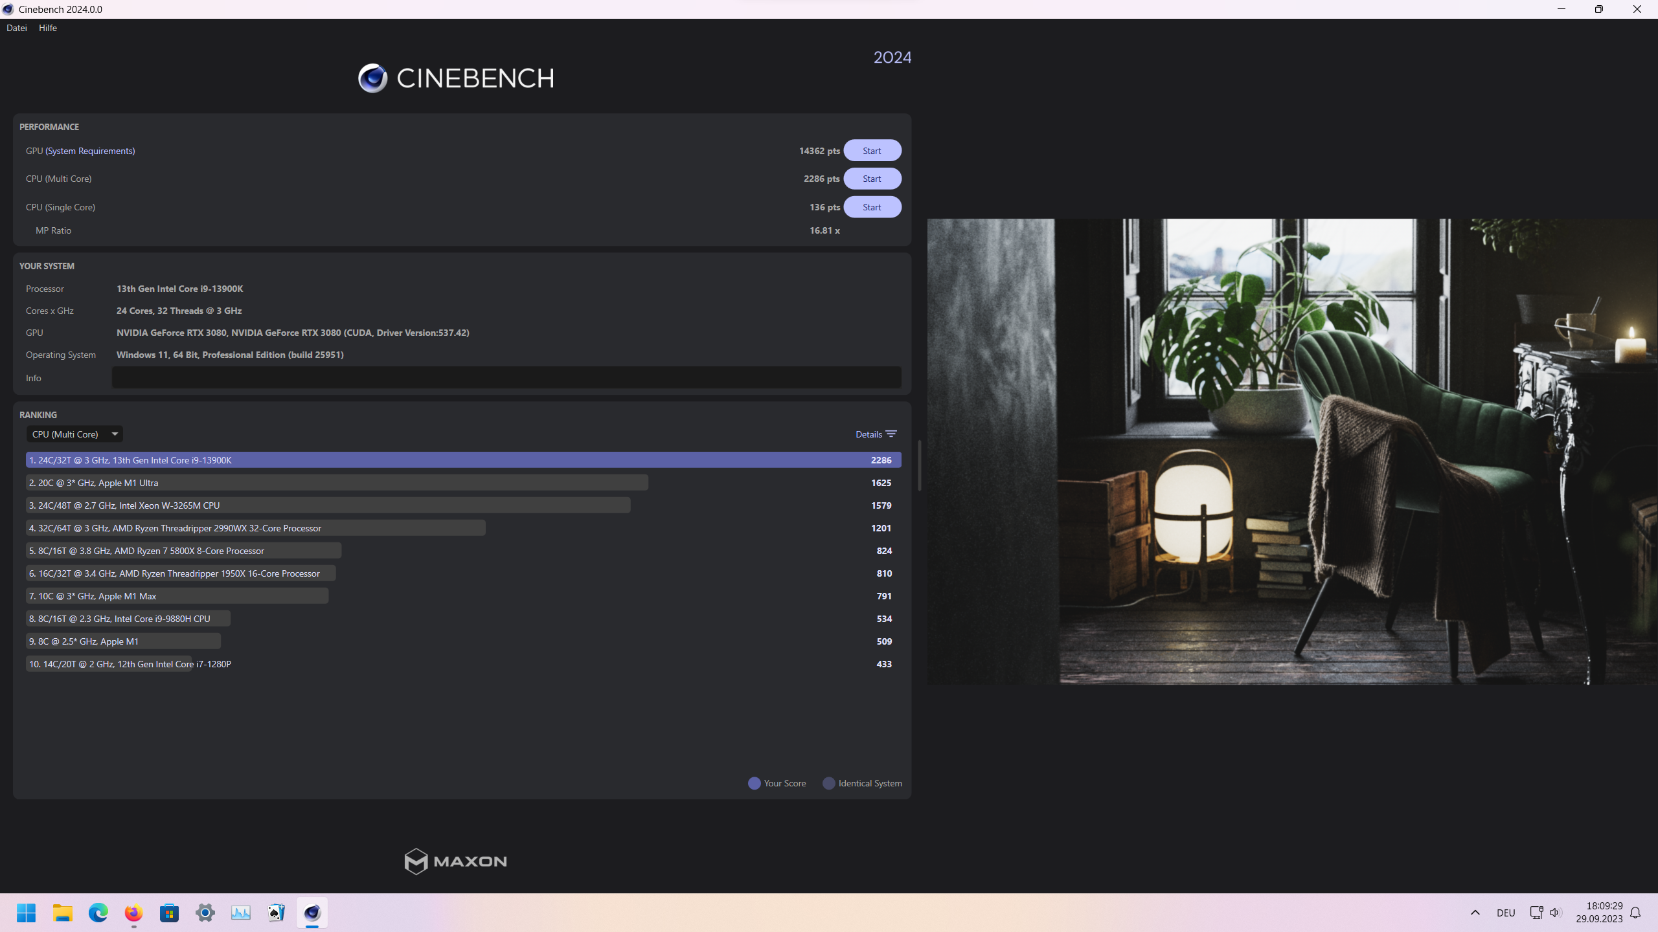Click the ranking list scrollbar
Viewport: 1658px width, 932px height.
pyautogui.click(x=919, y=465)
